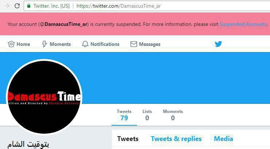Click the forward arrow navigation icon

coord(7,6)
